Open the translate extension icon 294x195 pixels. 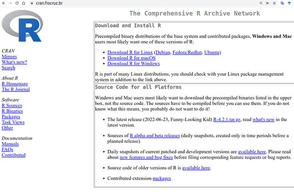pyautogui.click(x=282, y=3)
